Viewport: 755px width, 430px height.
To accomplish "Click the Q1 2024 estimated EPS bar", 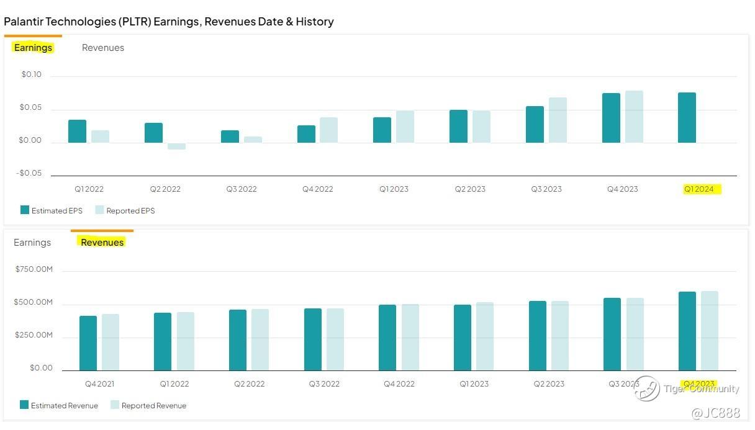I will (687, 118).
